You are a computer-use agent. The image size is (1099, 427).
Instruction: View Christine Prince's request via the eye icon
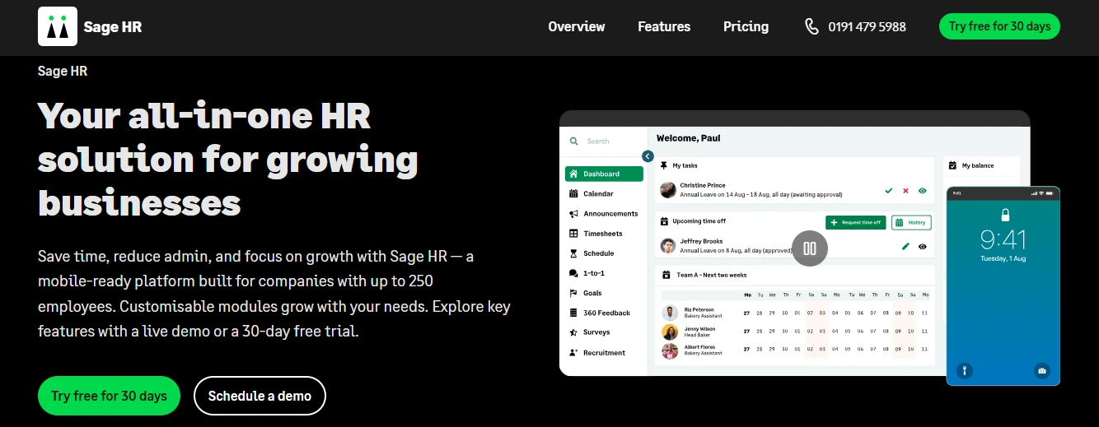pyautogui.click(x=923, y=191)
